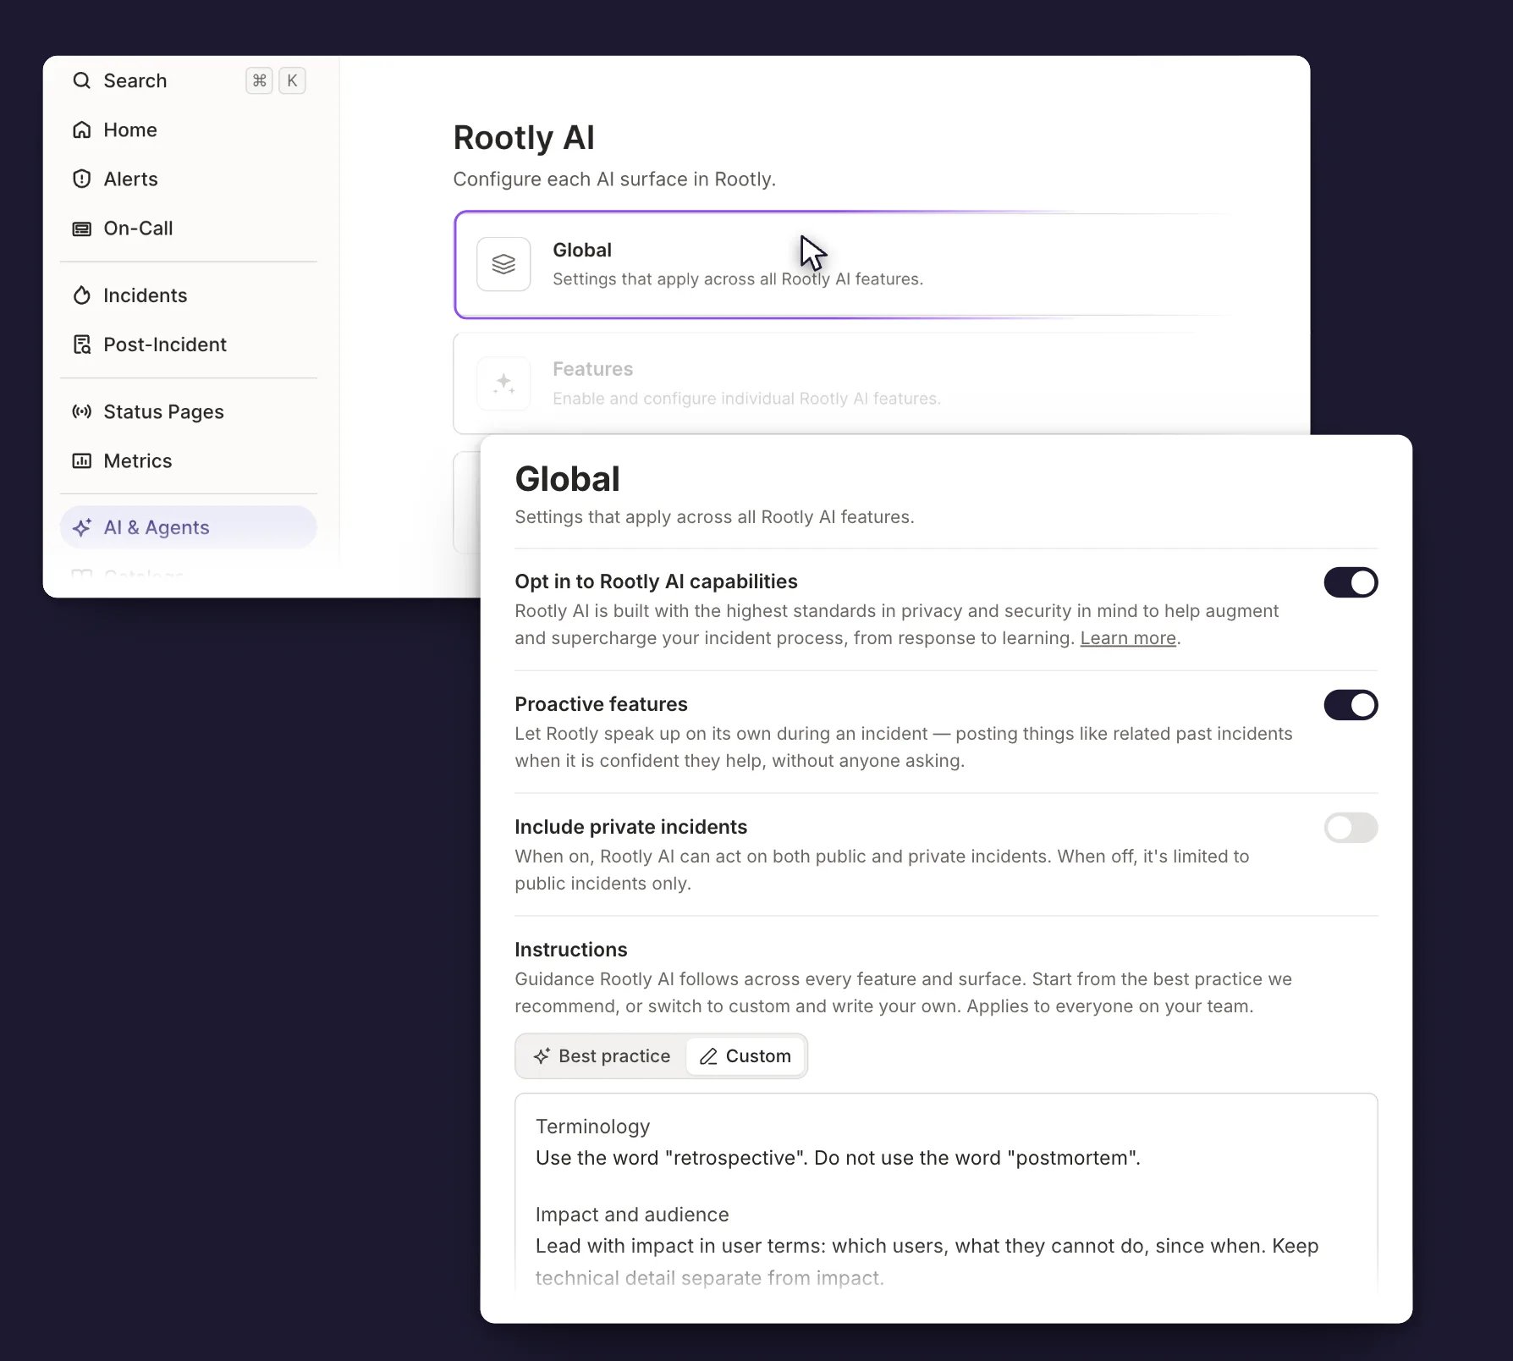
Task: Select AI & Agents menu item
Action: click(189, 527)
